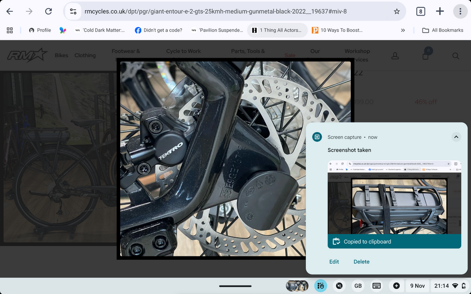Delete the captured screenshot
This screenshot has height=294, width=471.
pos(361,262)
